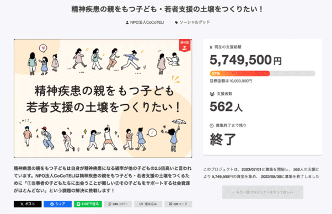Share via the ポスト button
Image resolution: width=332 pixels, height=214 pixels.
[x=28, y=204]
